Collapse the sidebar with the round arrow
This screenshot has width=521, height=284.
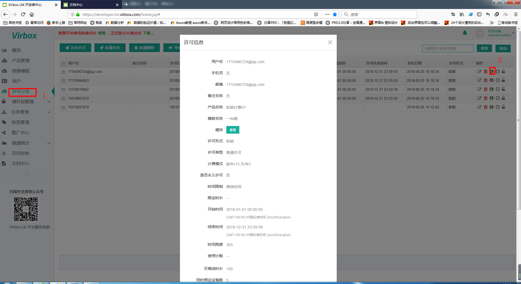pos(27,173)
